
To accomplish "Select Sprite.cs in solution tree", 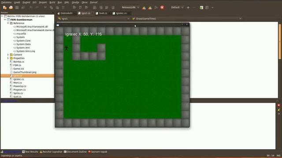I will tap(18, 93).
